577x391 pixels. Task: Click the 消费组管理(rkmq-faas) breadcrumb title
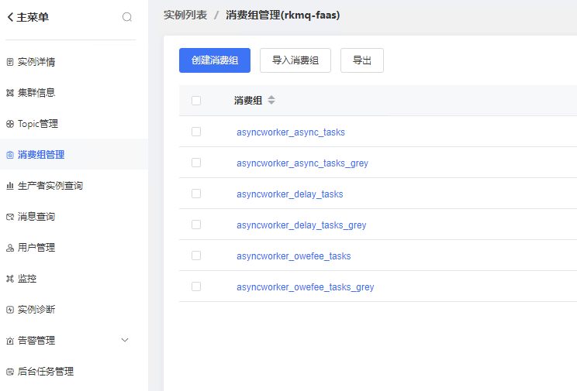click(282, 15)
